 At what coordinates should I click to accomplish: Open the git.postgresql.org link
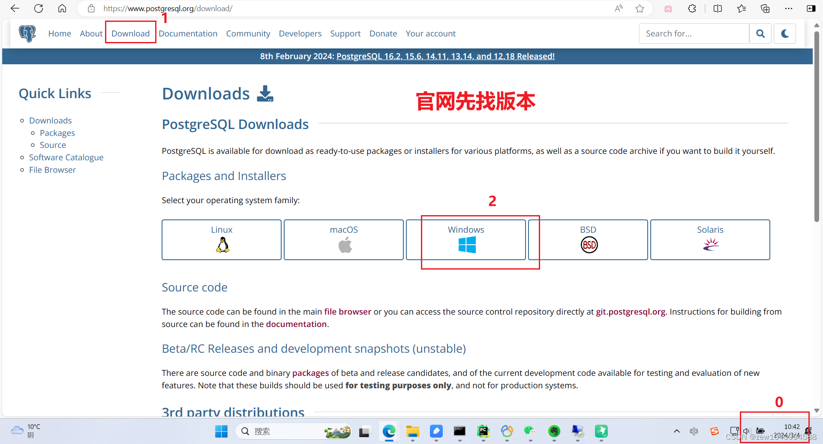(630, 312)
